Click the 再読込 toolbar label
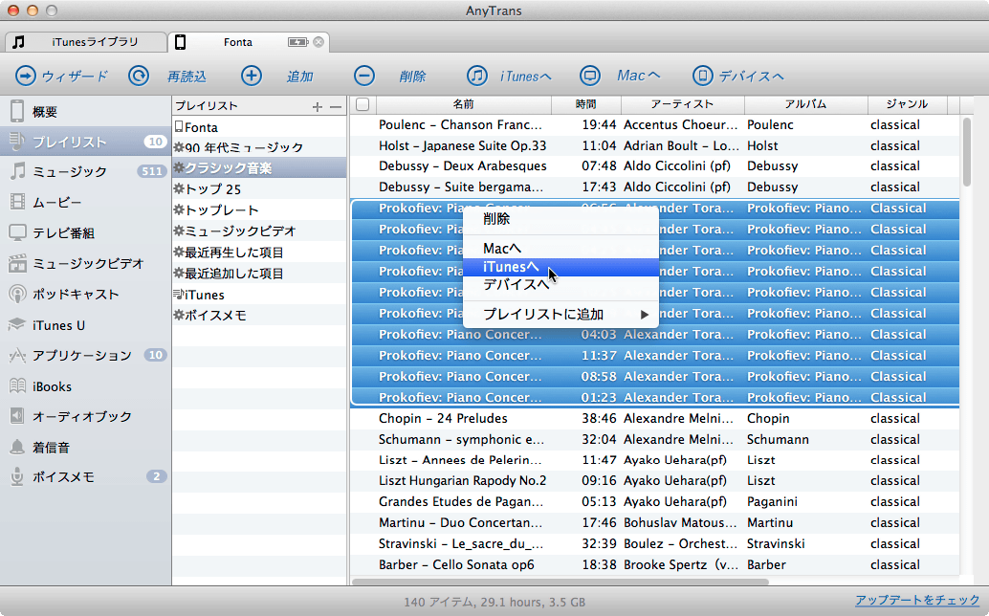Screen dimensions: 989x616 (x=187, y=77)
